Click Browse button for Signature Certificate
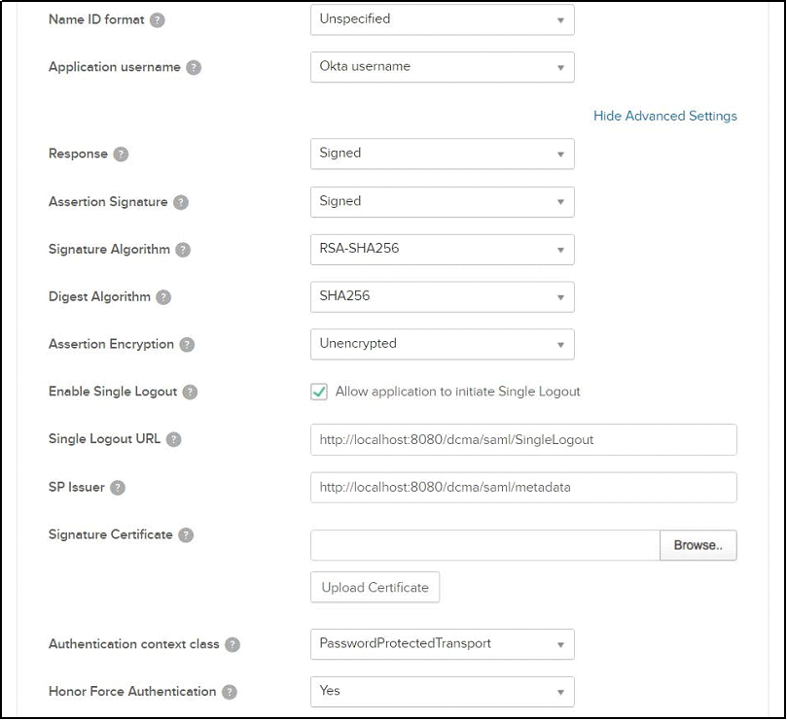787x720 pixels. [x=698, y=545]
